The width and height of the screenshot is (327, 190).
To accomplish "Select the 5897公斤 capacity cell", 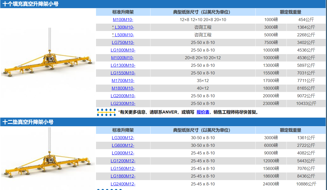I will tap(306, 65).
